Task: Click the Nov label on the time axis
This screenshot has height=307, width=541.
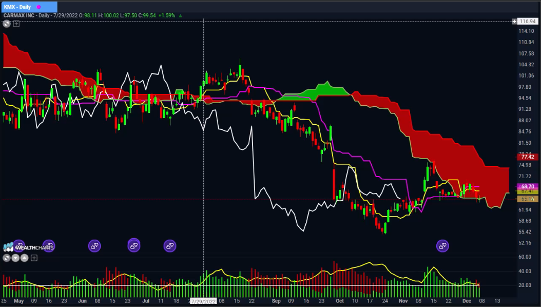Action: pos(403,301)
